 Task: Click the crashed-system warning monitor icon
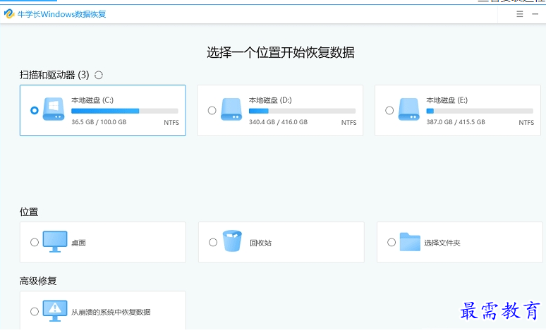coord(54,310)
